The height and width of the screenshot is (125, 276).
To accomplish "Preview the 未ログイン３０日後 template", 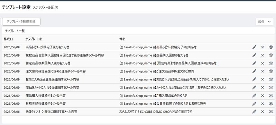I will tap(271, 112).
